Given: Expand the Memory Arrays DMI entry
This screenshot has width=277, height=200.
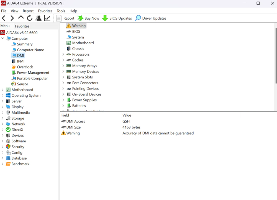Looking at the screenshot, I should point(63,66).
